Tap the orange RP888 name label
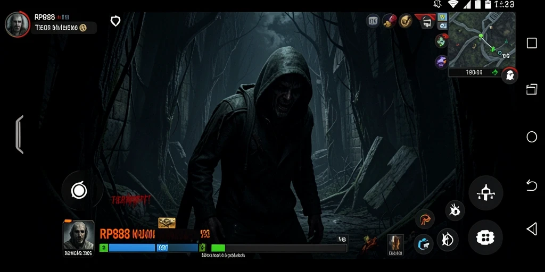Screen dimensions: 545x272 click(115, 234)
